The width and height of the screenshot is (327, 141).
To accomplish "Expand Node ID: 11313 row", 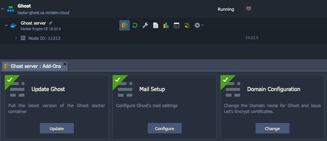I will pos(16,38).
